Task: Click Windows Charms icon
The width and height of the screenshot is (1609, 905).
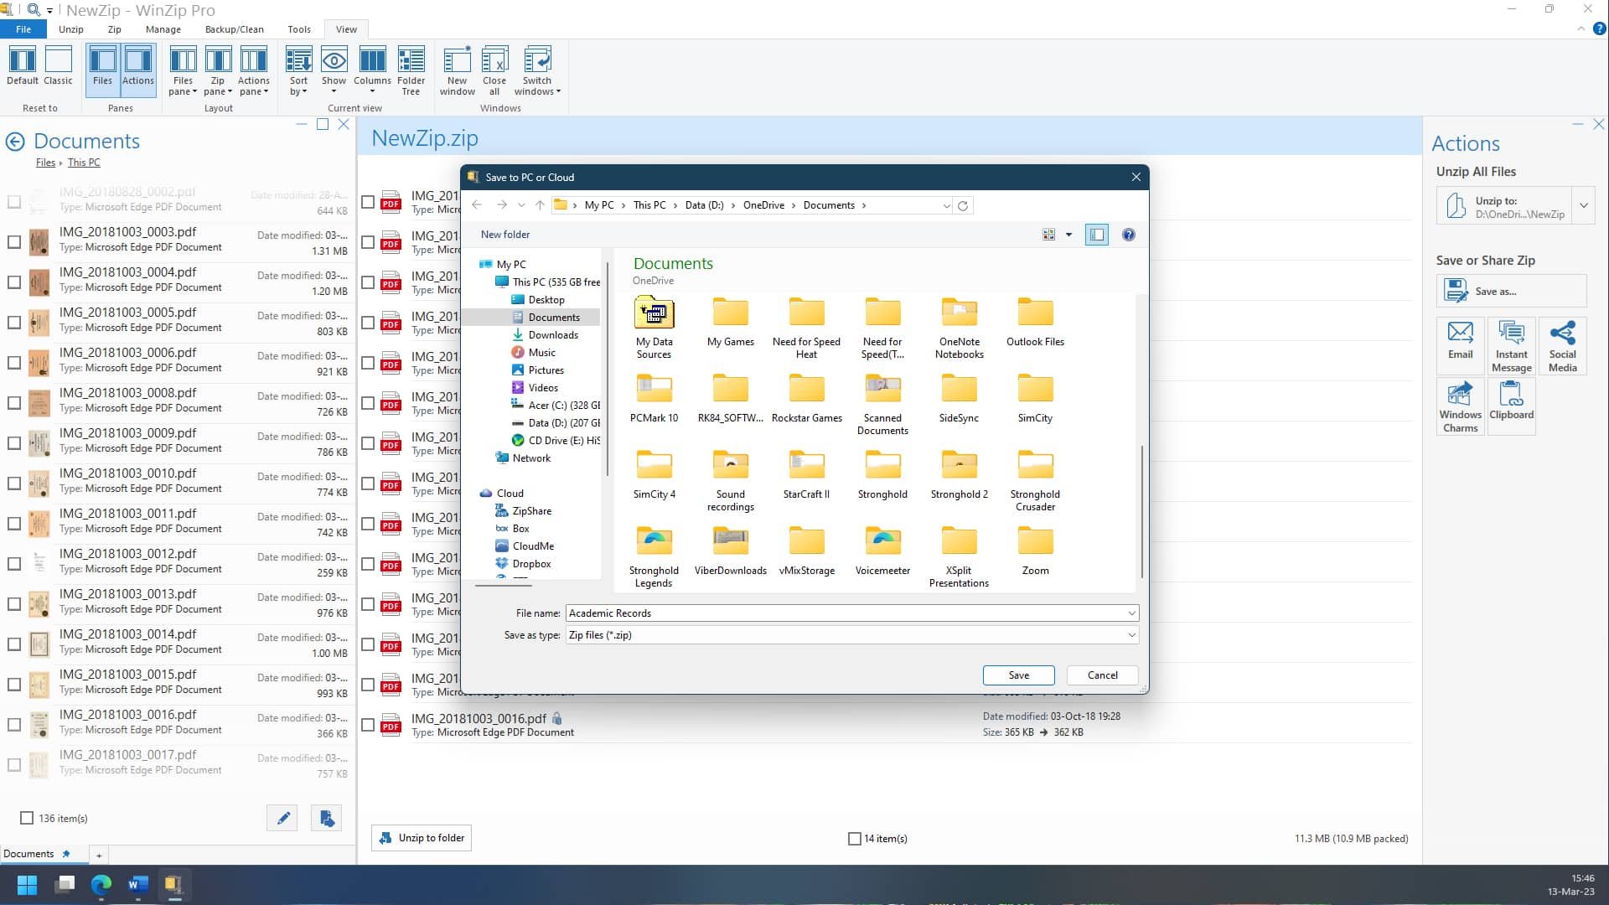Action: pos(1460,406)
